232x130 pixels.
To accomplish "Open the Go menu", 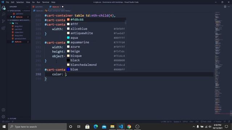I will tap(33, 2).
